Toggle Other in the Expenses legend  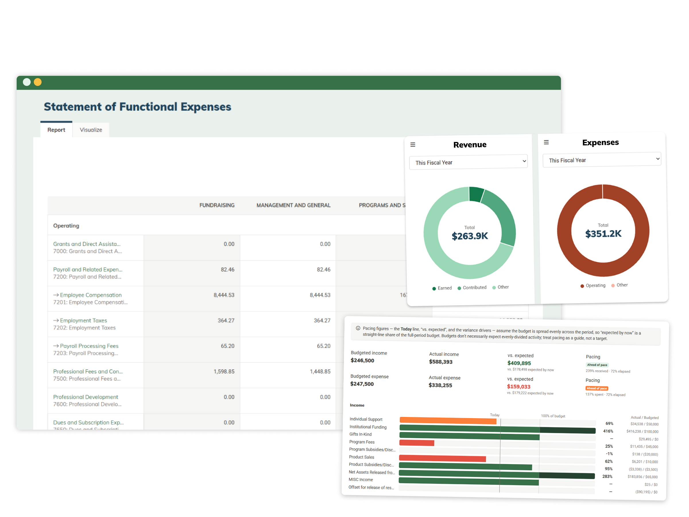point(619,285)
